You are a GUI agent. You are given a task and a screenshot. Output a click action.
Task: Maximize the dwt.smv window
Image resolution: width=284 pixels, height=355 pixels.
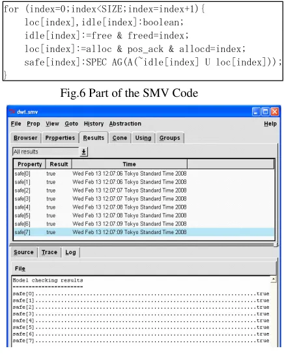(265, 112)
